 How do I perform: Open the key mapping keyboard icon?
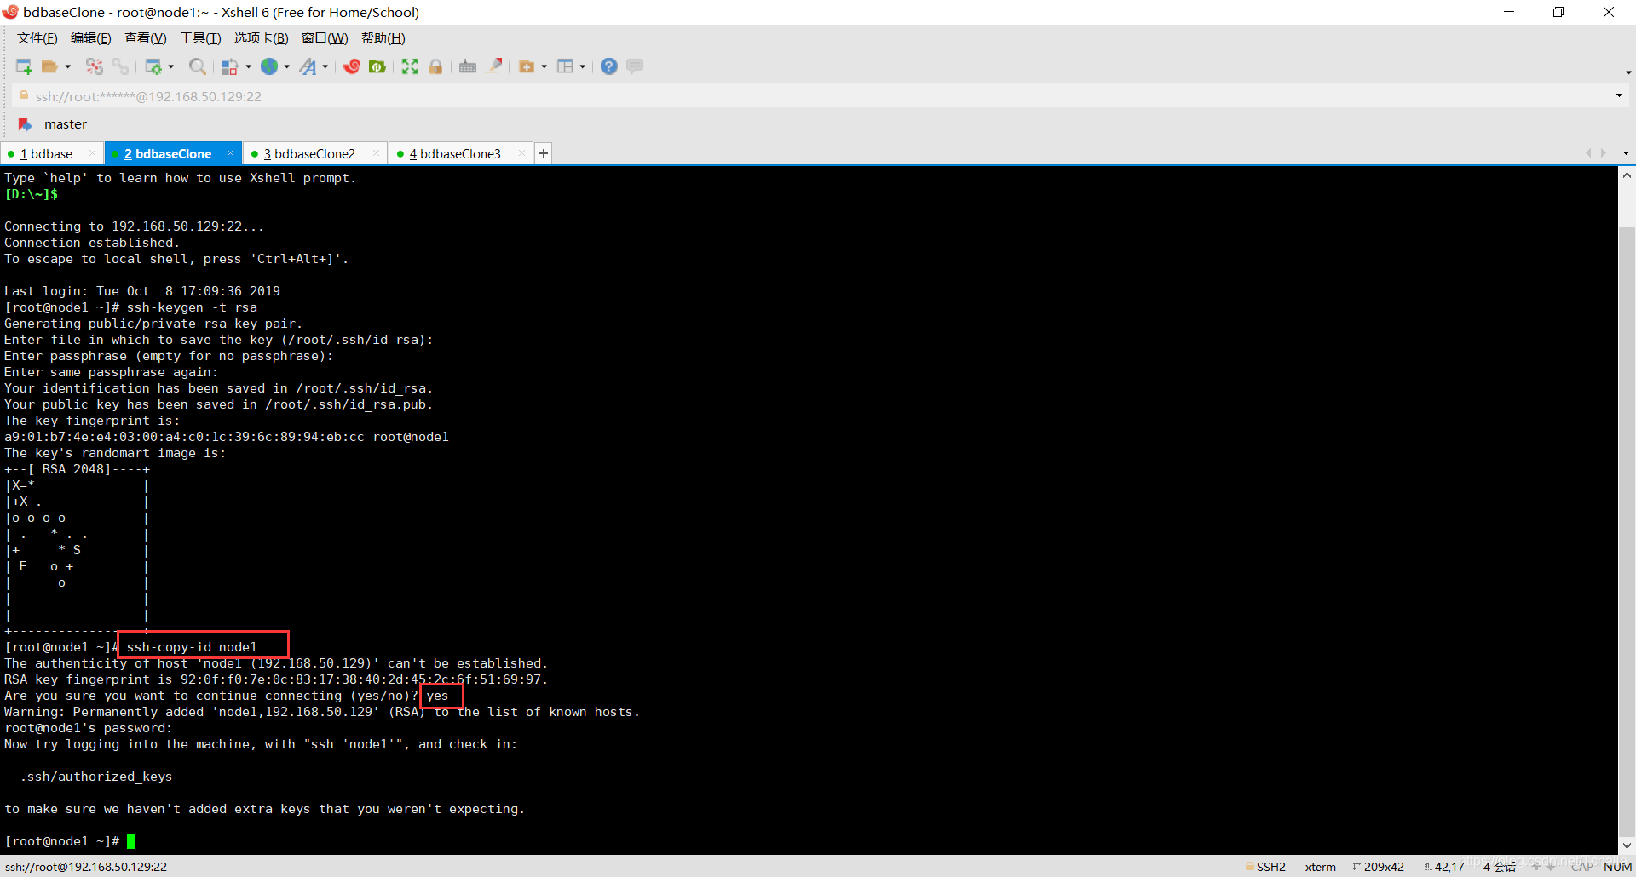(x=468, y=66)
